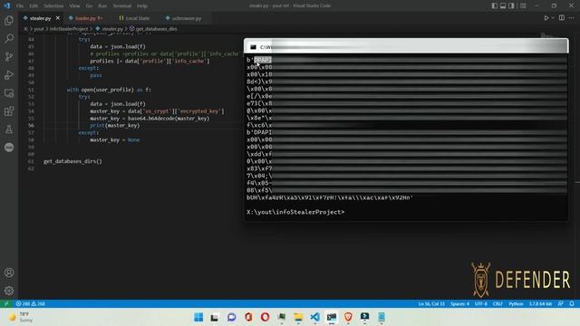Click the console window title bar icon
Screen dimensions: 580x326
pos(253,47)
